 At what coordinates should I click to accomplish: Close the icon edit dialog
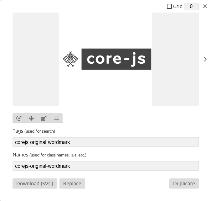pyautogui.click(x=205, y=6)
